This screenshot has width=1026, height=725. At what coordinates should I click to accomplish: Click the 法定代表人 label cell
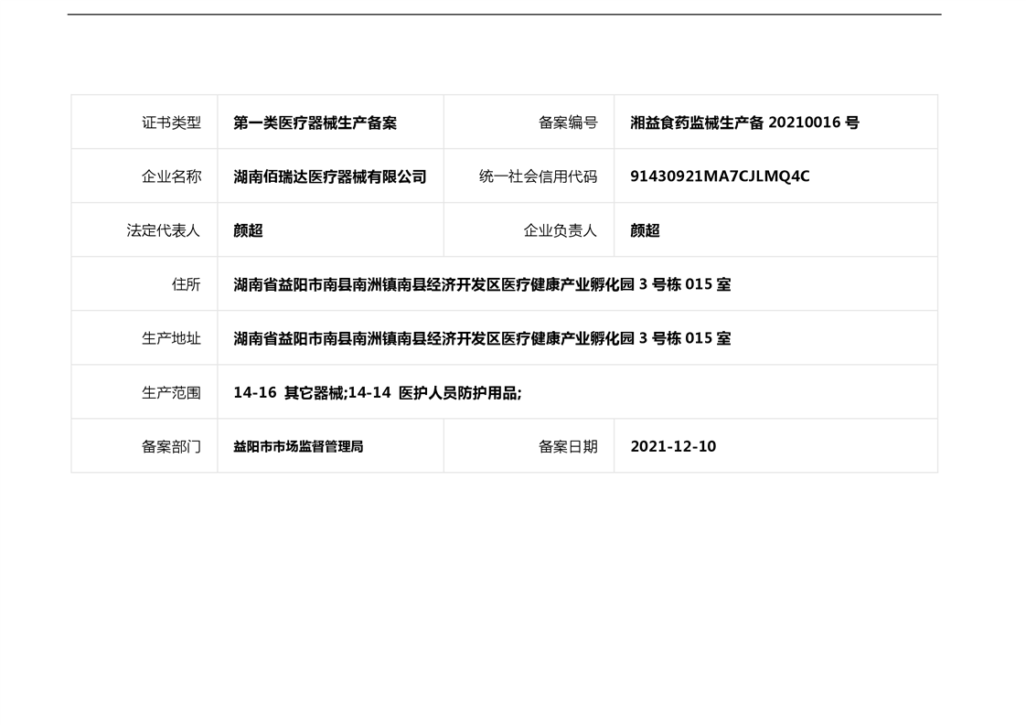point(163,230)
